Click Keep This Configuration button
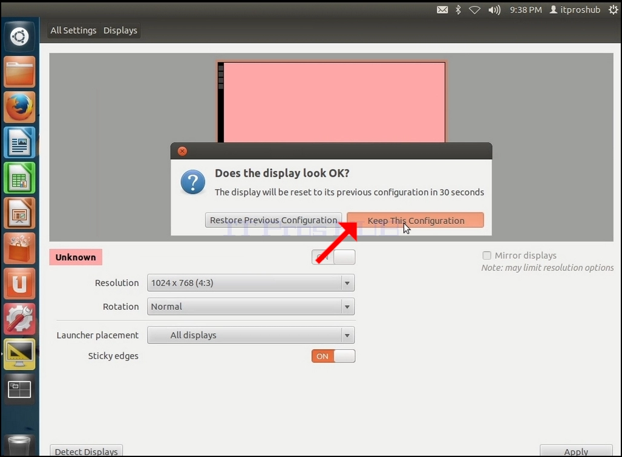 pyautogui.click(x=415, y=220)
